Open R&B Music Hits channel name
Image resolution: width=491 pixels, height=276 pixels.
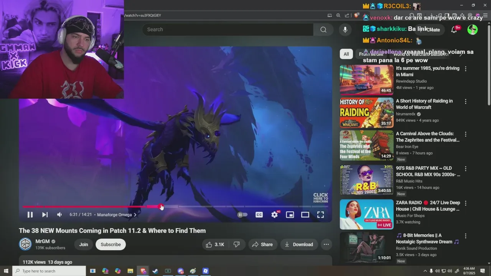409,181
